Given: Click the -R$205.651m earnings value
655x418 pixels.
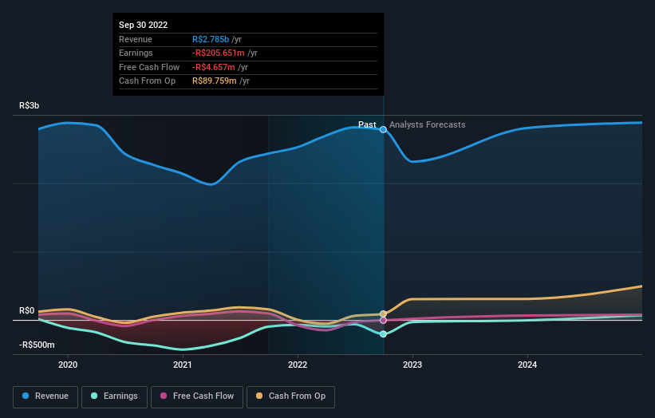Looking at the screenshot, I should point(219,53).
